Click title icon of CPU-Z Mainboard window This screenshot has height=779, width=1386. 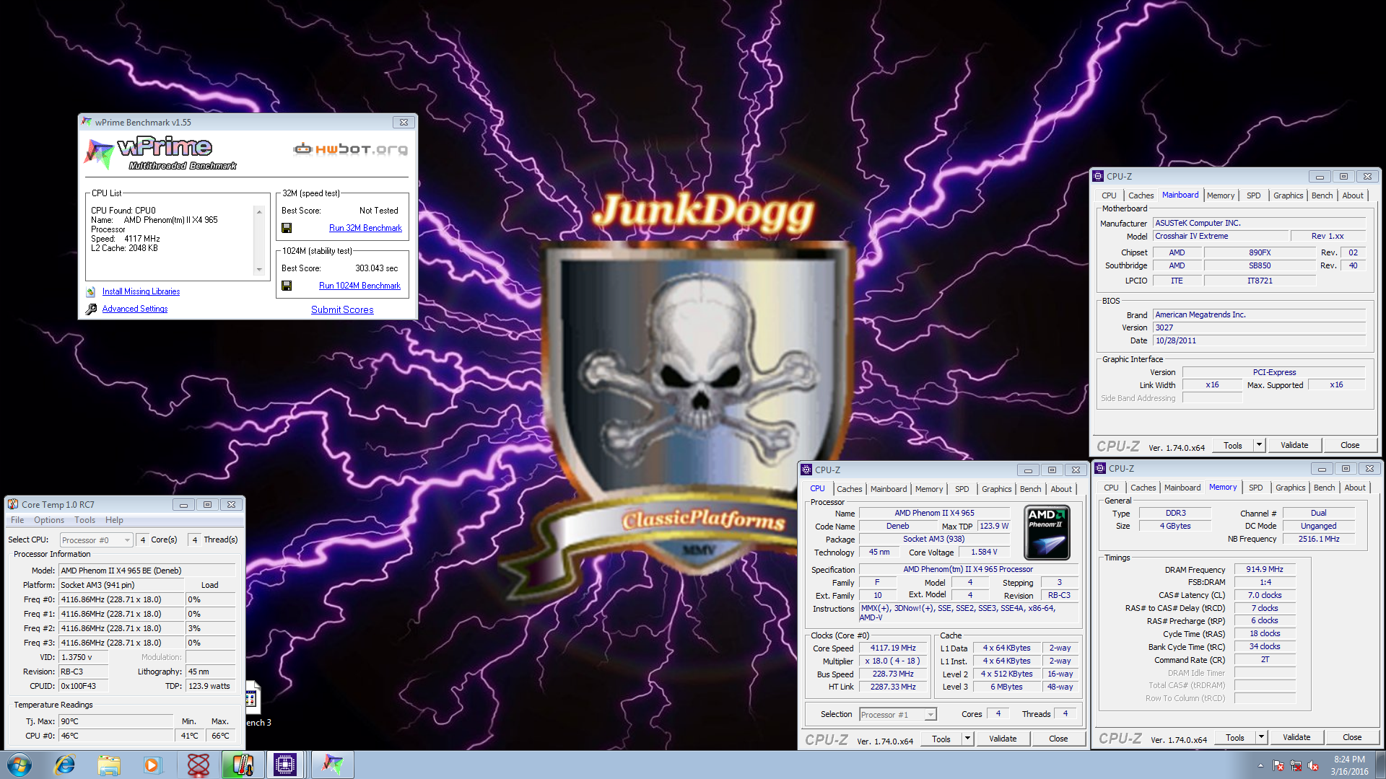[1098, 176]
